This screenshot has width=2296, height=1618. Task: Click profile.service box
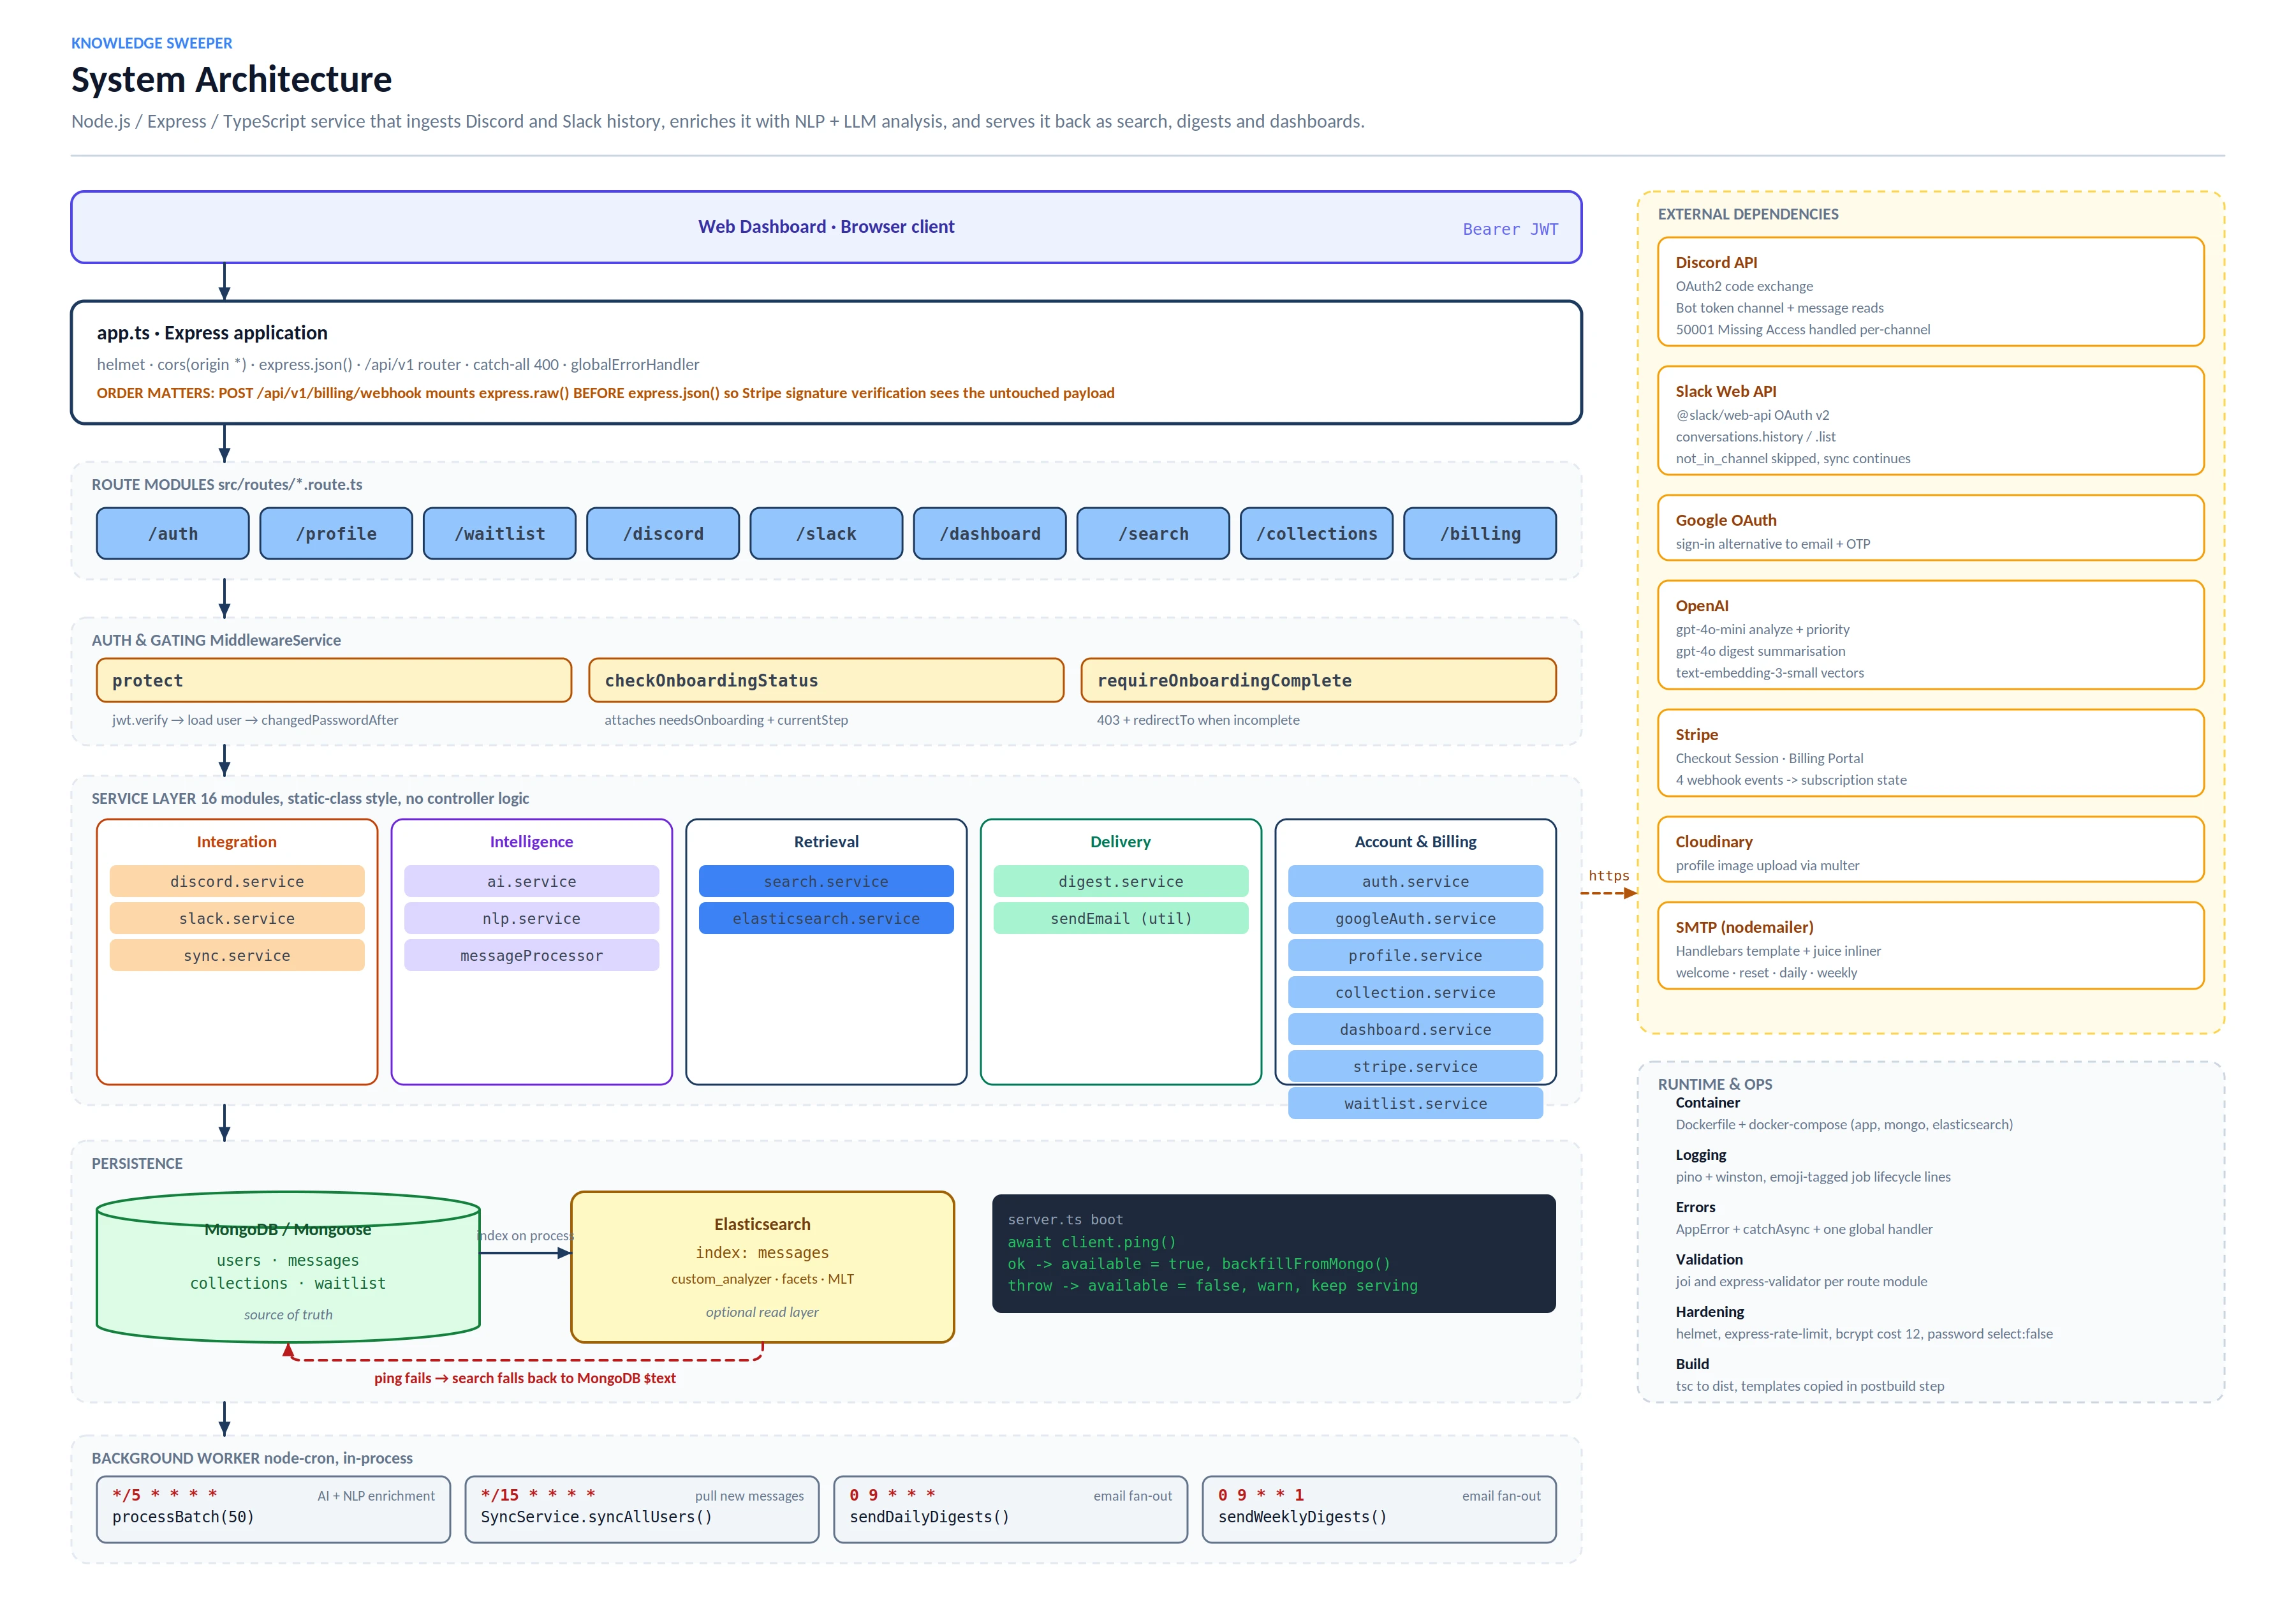(1415, 956)
